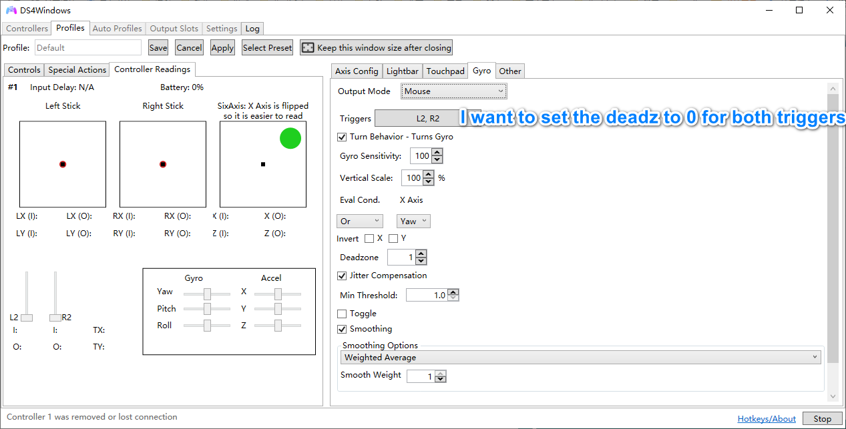Disable Jitter Compensation checkbox
846x429 pixels.
click(x=342, y=276)
